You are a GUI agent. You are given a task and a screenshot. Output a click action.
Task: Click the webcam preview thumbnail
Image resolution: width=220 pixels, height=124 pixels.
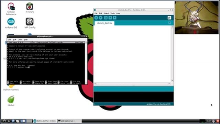[196, 18]
